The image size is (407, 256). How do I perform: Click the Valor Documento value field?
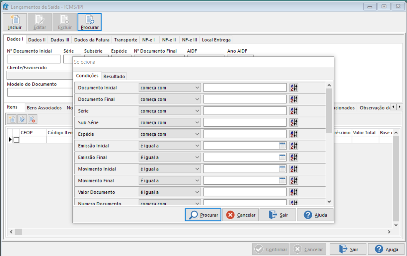point(245,192)
